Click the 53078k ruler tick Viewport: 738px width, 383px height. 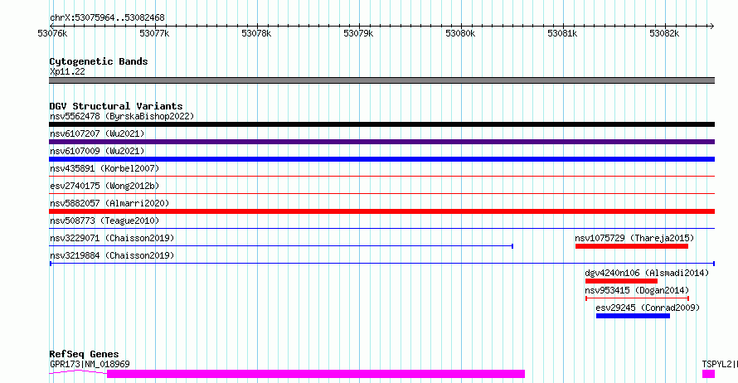point(256,33)
